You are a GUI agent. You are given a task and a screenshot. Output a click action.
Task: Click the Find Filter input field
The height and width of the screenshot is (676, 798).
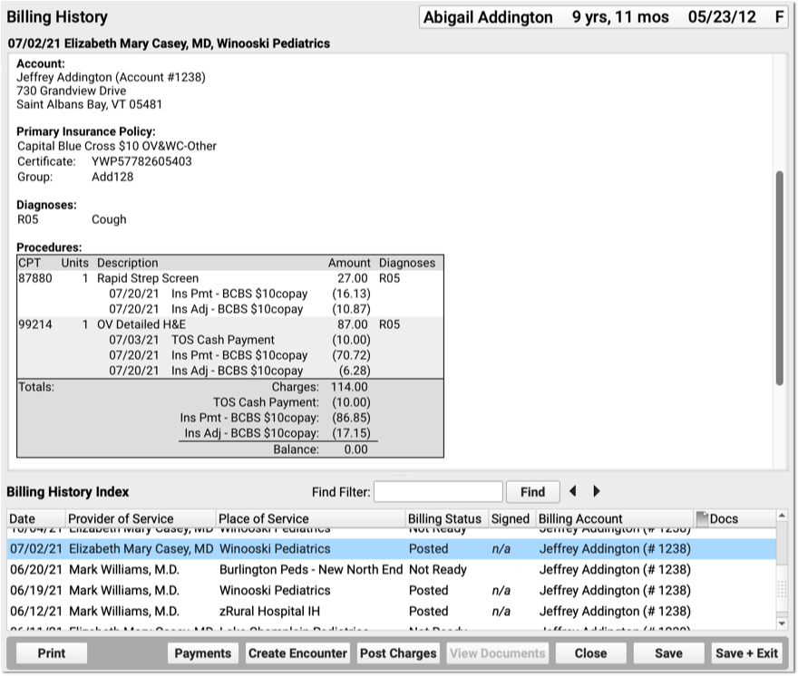(x=438, y=492)
